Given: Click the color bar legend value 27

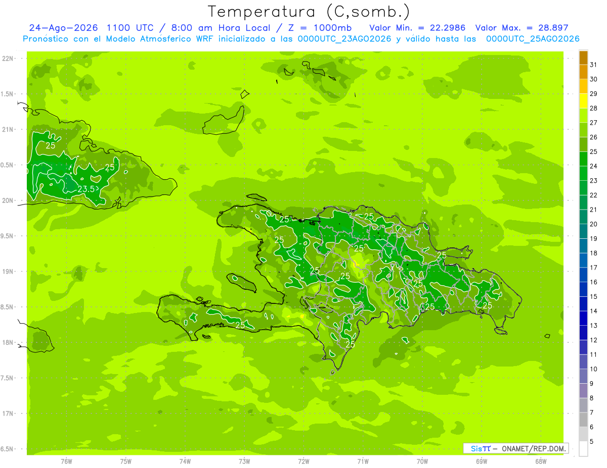Looking at the screenshot, I should point(593,123).
